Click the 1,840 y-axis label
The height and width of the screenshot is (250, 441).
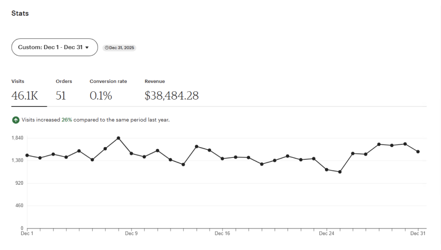point(17,138)
